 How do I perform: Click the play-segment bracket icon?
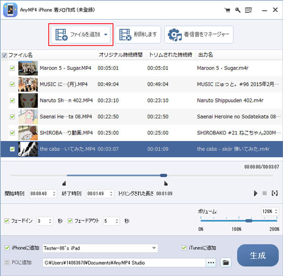pos(275,193)
